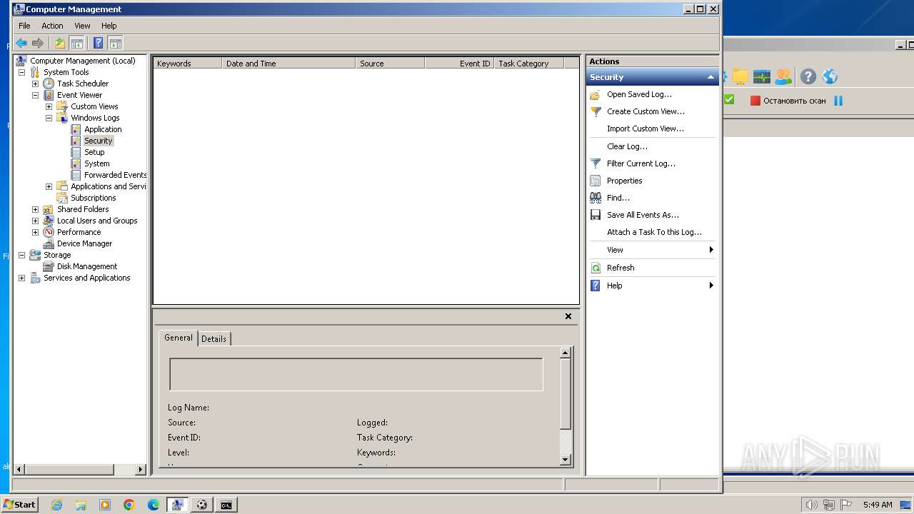
Task: Sort by the Keywords column header
Action: (187, 64)
